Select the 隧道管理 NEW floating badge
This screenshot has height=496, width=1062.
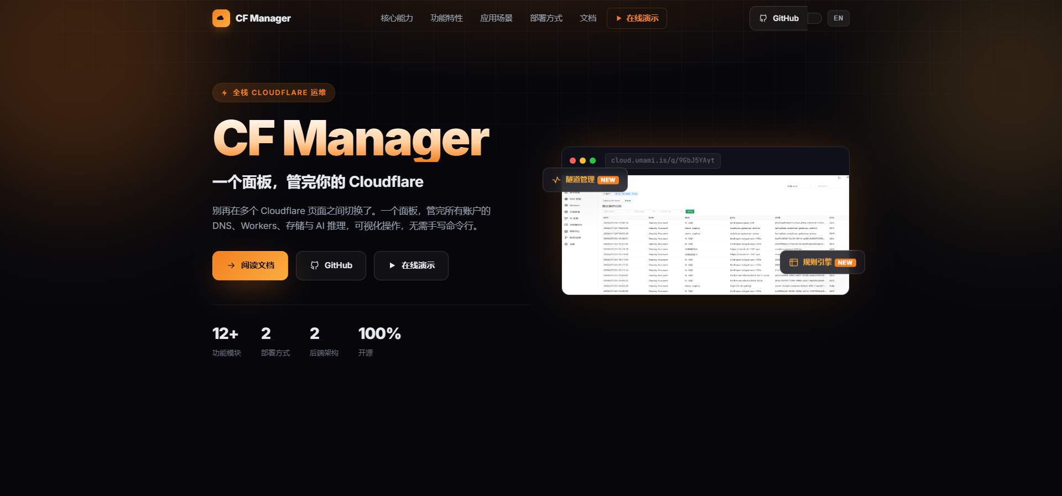tap(585, 180)
